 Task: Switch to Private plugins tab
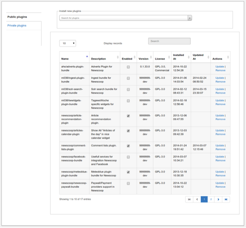[17, 25]
